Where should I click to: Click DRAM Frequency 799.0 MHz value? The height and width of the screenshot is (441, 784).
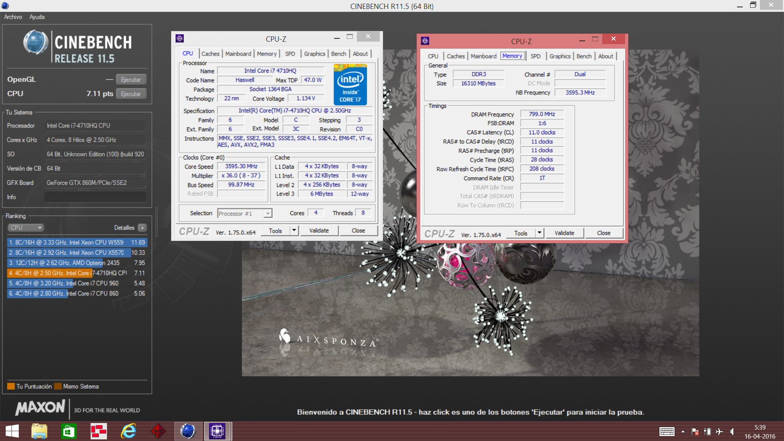(x=542, y=114)
